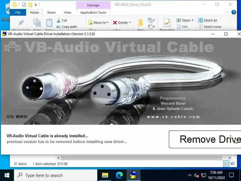Click the taskbar clock showing 7:50 AM
The height and width of the screenshot is (181, 241).
[x=216, y=175]
